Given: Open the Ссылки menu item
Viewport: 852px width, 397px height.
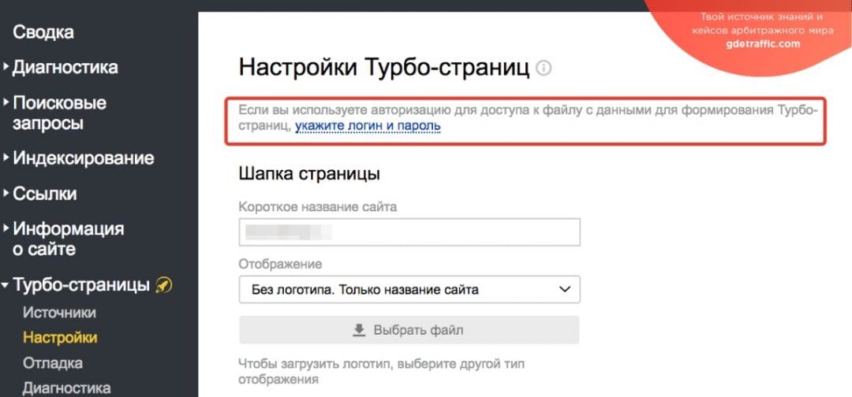Looking at the screenshot, I should tap(45, 194).
